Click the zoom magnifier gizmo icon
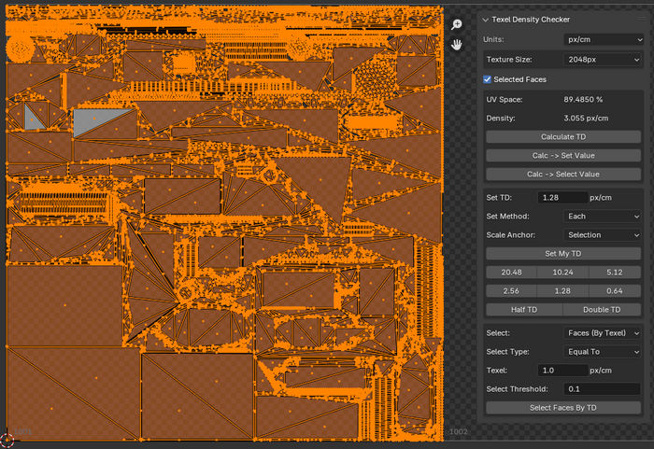The width and height of the screenshot is (654, 449). tap(457, 24)
